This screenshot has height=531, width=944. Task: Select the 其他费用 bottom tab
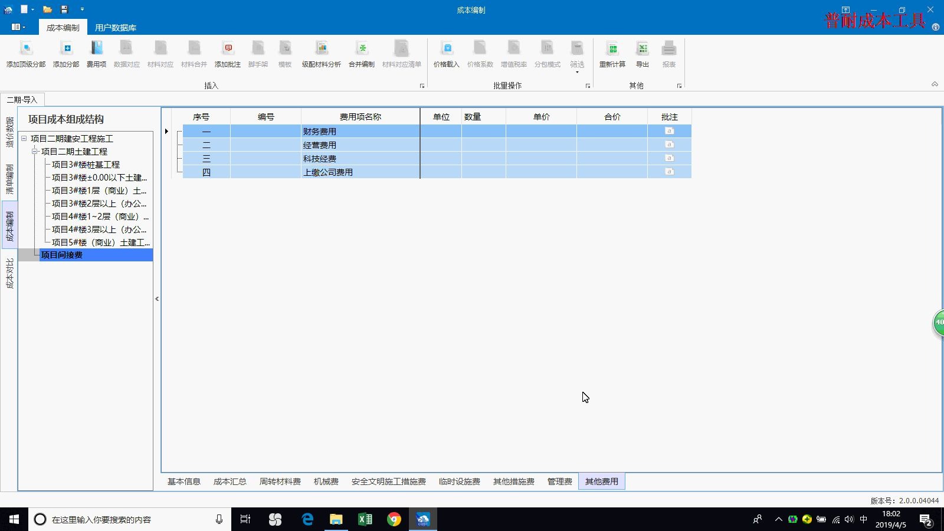602,481
